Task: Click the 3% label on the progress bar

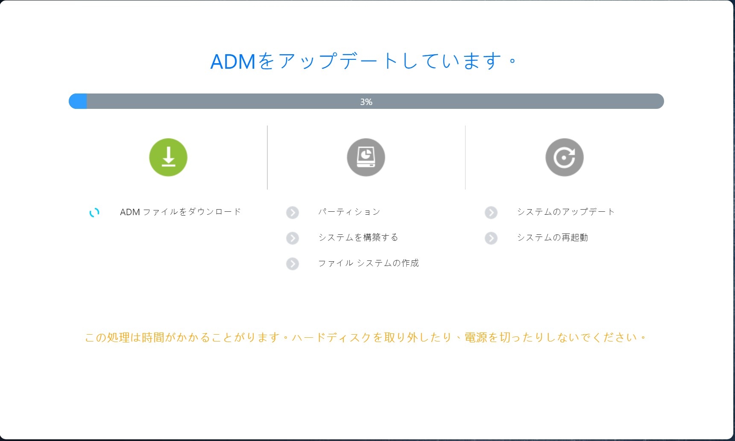Action: coord(366,102)
